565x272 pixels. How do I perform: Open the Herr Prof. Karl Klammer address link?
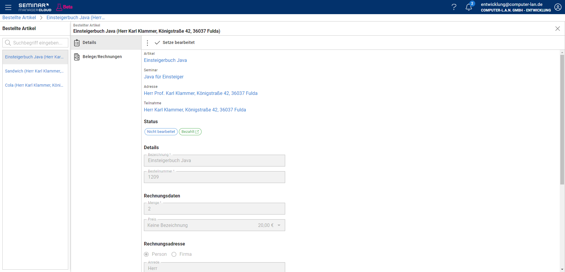201,93
